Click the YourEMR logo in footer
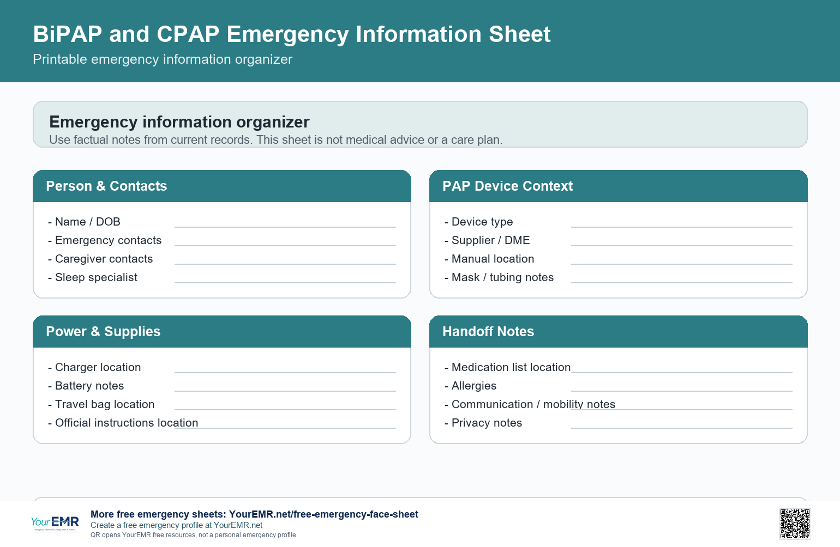The image size is (840, 547). point(55,524)
